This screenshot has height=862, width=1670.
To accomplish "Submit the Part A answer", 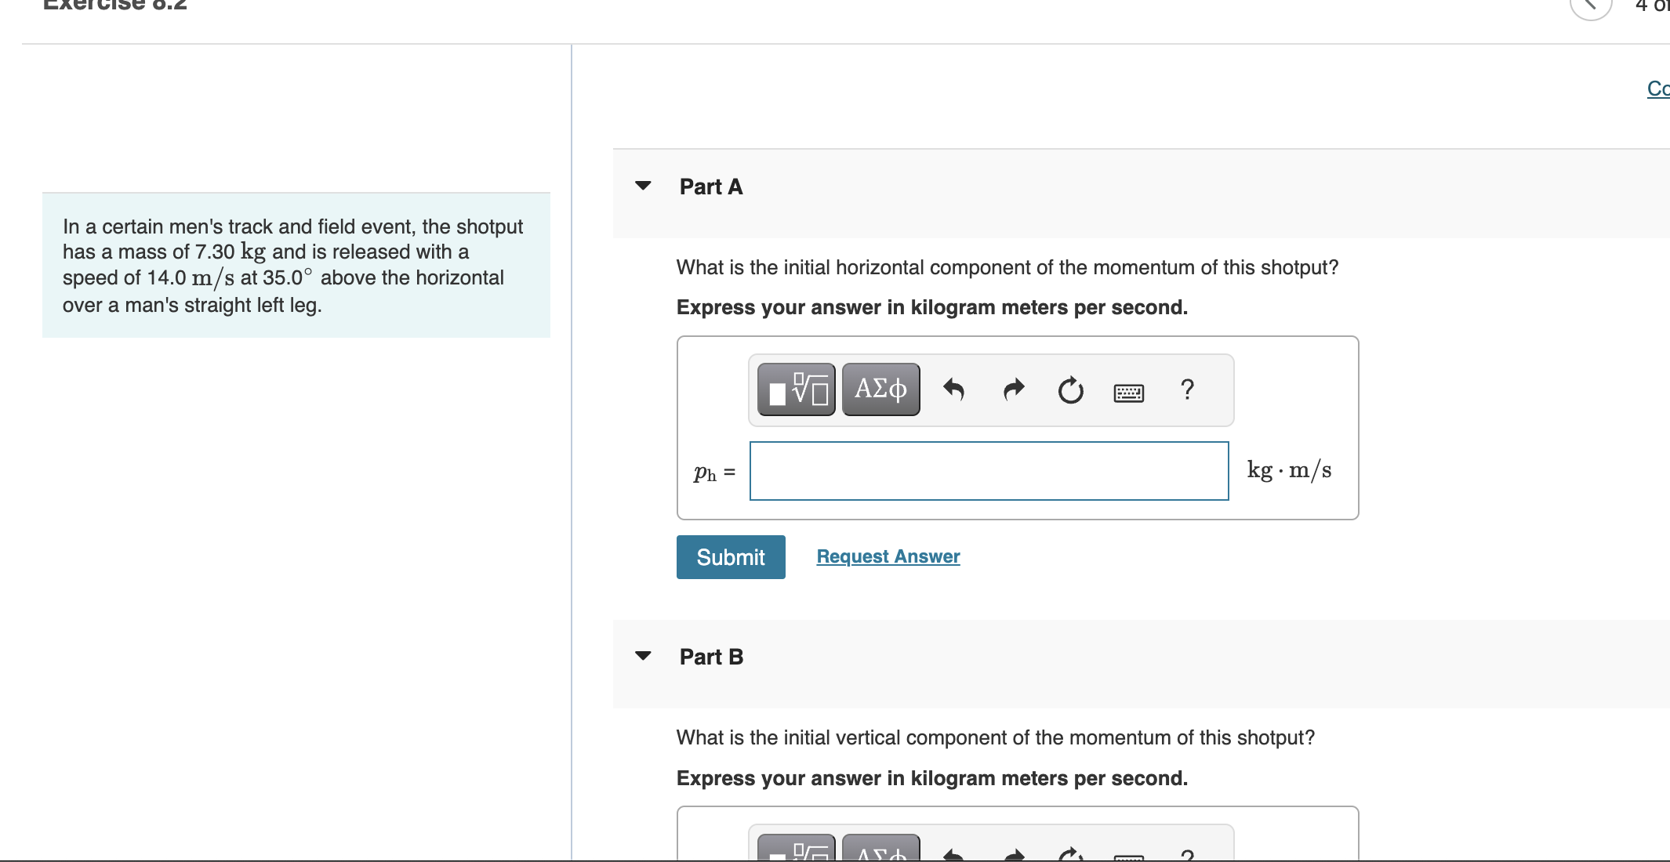I will (731, 557).
